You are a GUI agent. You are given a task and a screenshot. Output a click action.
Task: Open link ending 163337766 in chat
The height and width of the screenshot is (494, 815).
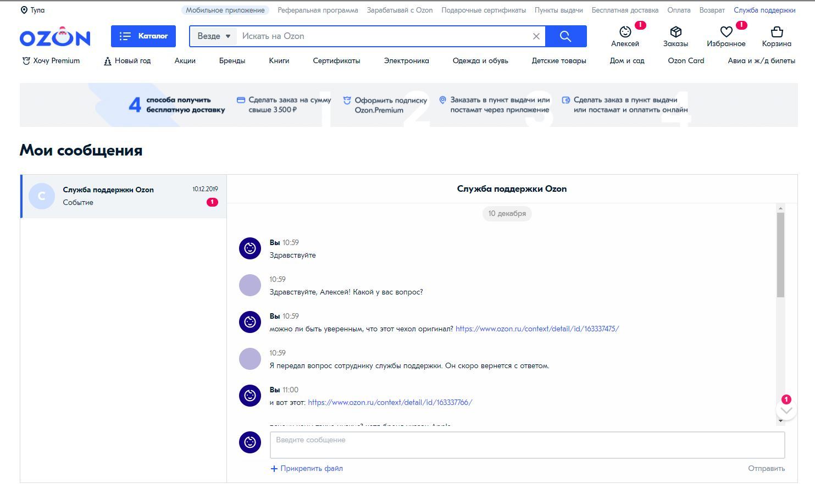(x=390, y=403)
